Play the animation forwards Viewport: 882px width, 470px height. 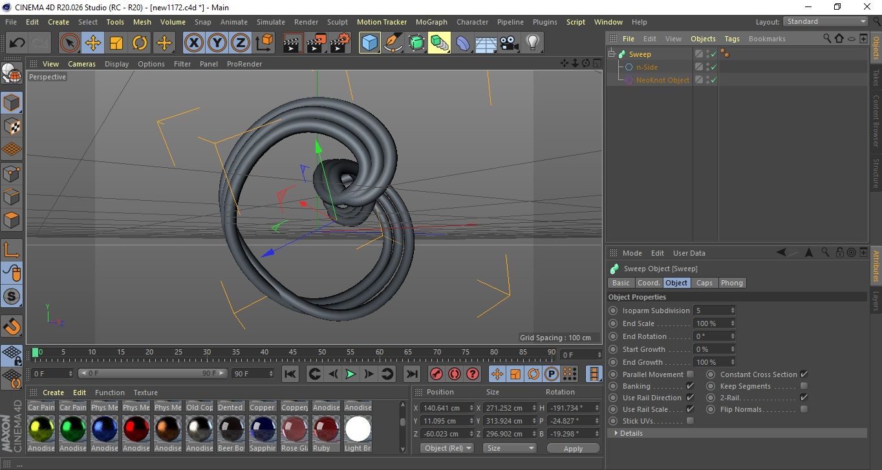point(350,374)
